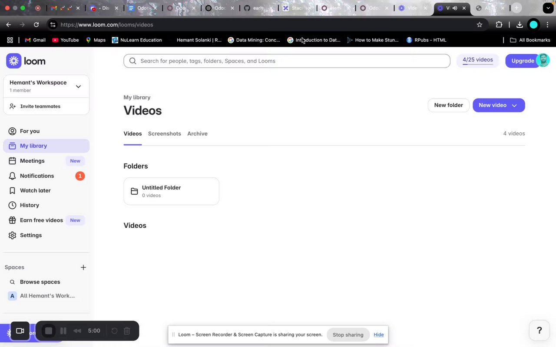The height and width of the screenshot is (347, 556).
Task: Open the profile avatar menu
Action: (543, 60)
